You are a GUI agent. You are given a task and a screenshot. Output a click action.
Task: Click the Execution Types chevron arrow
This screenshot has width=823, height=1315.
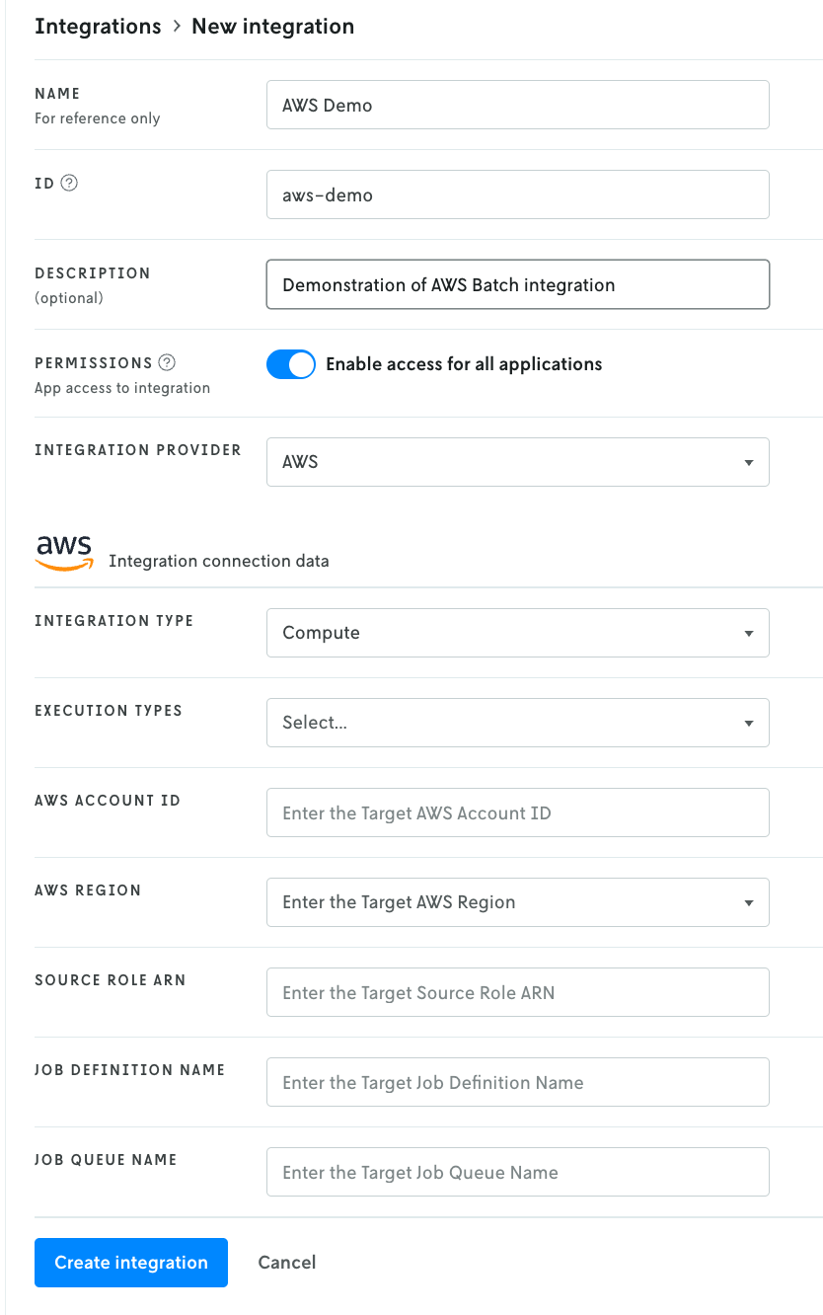click(x=749, y=722)
